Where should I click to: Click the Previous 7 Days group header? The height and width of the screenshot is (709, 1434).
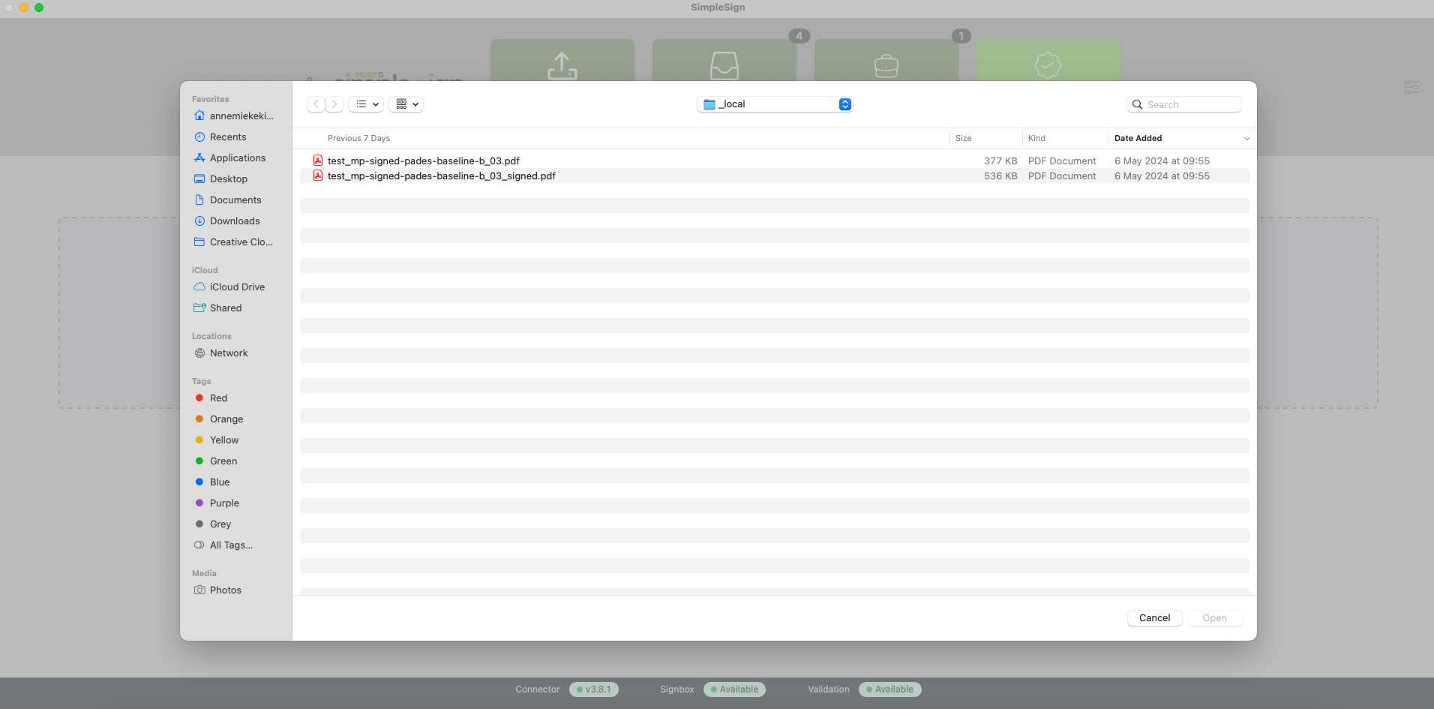pyautogui.click(x=358, y=138)
